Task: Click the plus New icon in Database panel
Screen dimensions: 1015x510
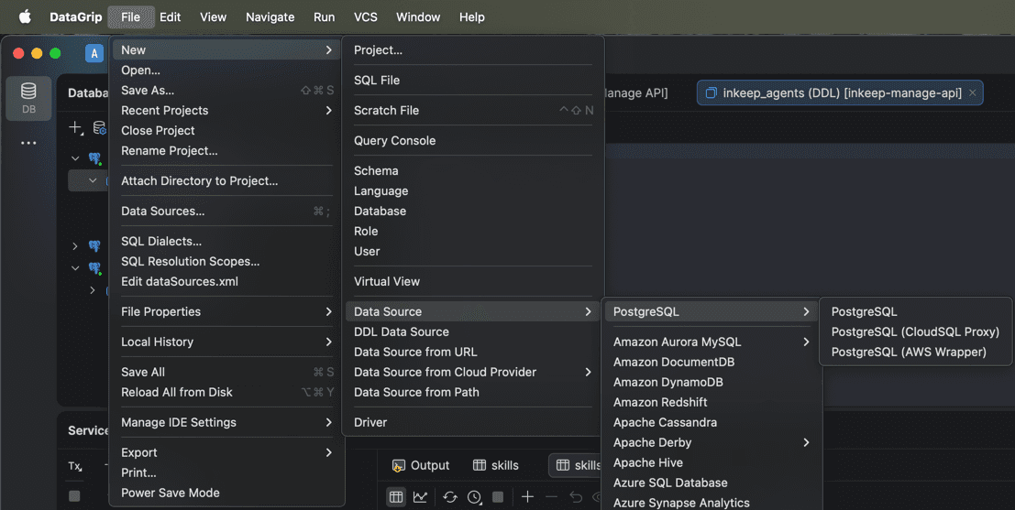Action: click(x=76, y=128)
